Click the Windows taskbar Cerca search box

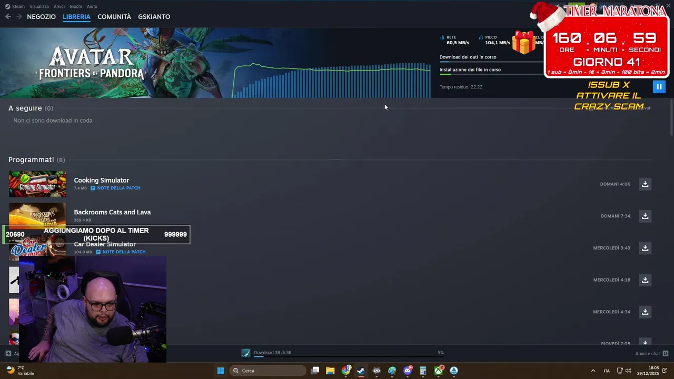click(269, 371)
